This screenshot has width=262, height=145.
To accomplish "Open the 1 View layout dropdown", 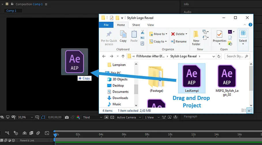I will pos(152,117).
